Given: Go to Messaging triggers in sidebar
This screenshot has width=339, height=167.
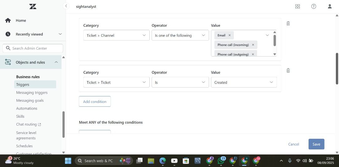Looking at the screenshot, I should point(32,93).
